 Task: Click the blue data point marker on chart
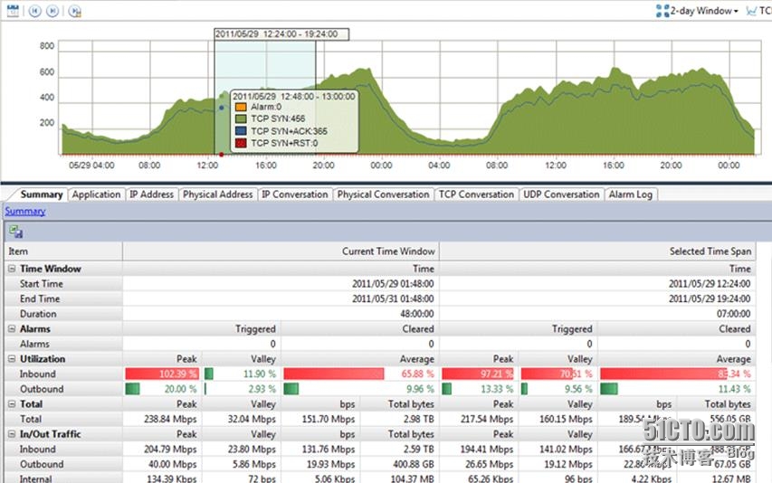(x=222, y=108)
